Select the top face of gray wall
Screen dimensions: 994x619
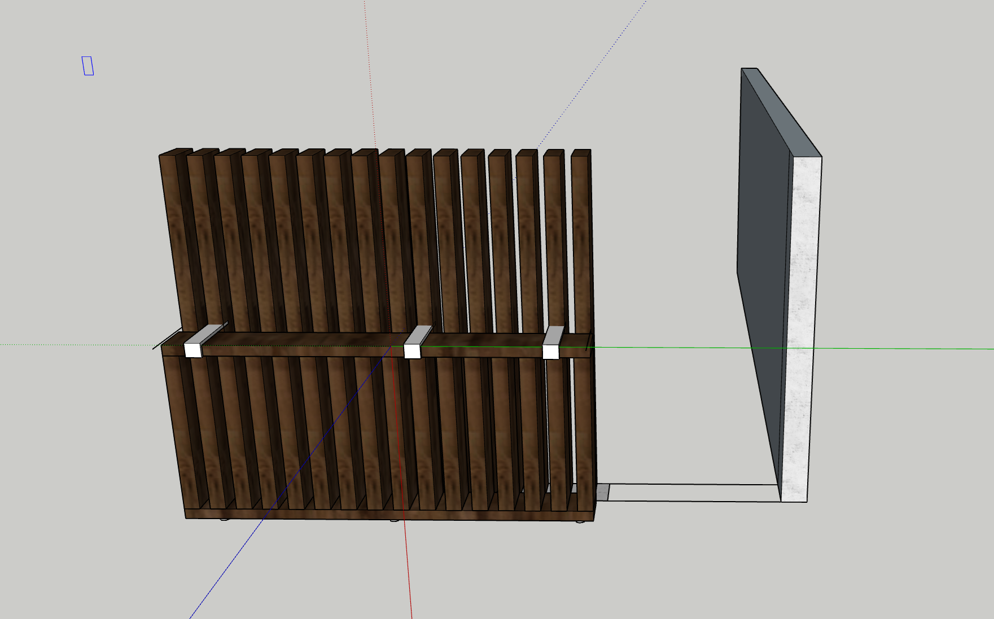click(782, 110)
